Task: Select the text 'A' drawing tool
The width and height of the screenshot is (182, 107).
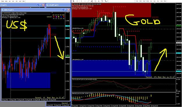Action: pyautogui.click(x=99, y=1)
